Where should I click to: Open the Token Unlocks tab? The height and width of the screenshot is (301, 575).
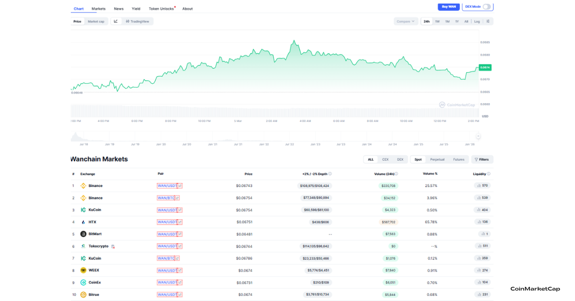(x=161, y=9)
